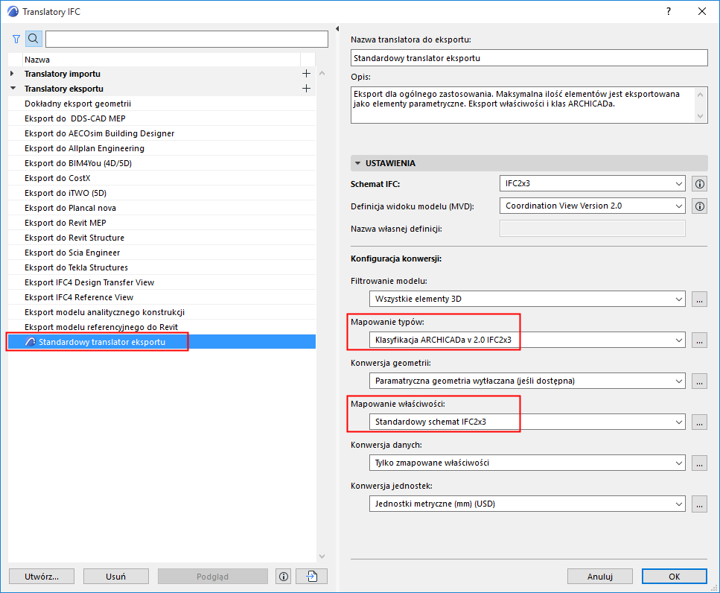Open Schemat IFC dropdown

[593, 184]
